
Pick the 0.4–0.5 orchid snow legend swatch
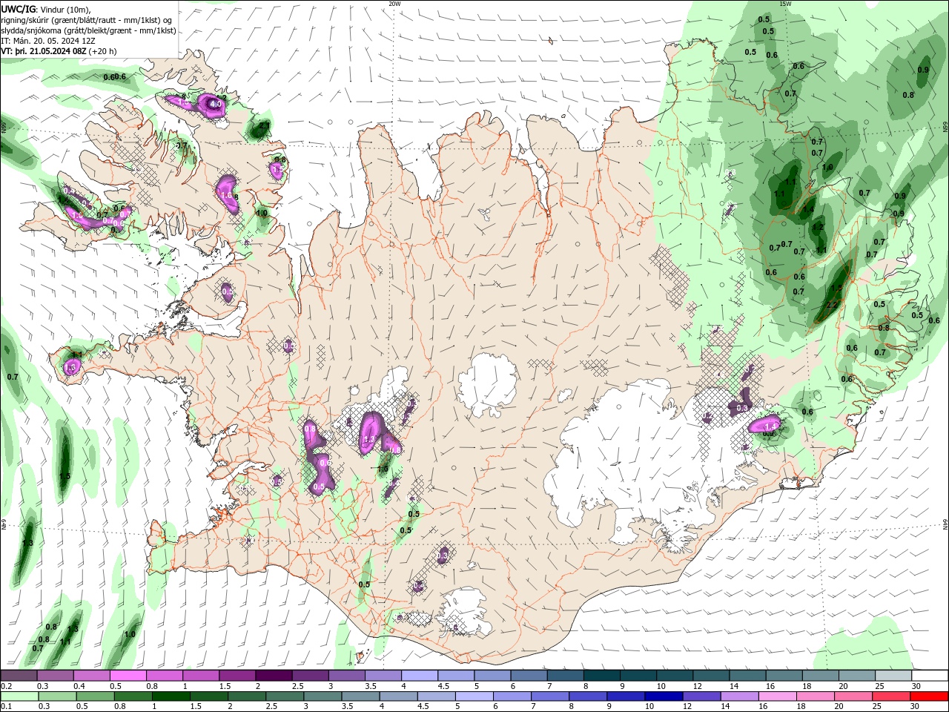[91, 676]
